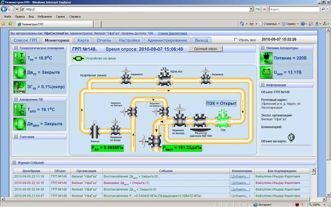Click the left gate valve on reserve line
The image size is (331, 207).
126,77
